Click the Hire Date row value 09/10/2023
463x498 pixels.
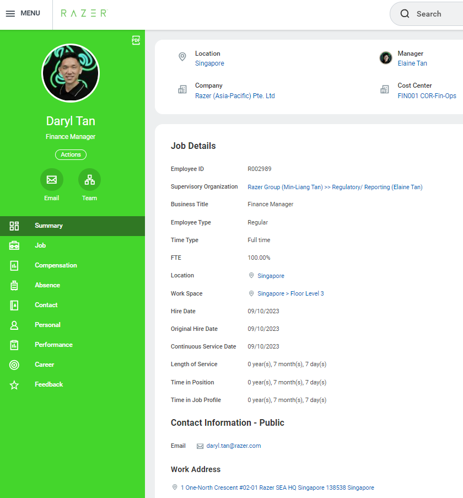pyautogui.click(x=263, y=311)
